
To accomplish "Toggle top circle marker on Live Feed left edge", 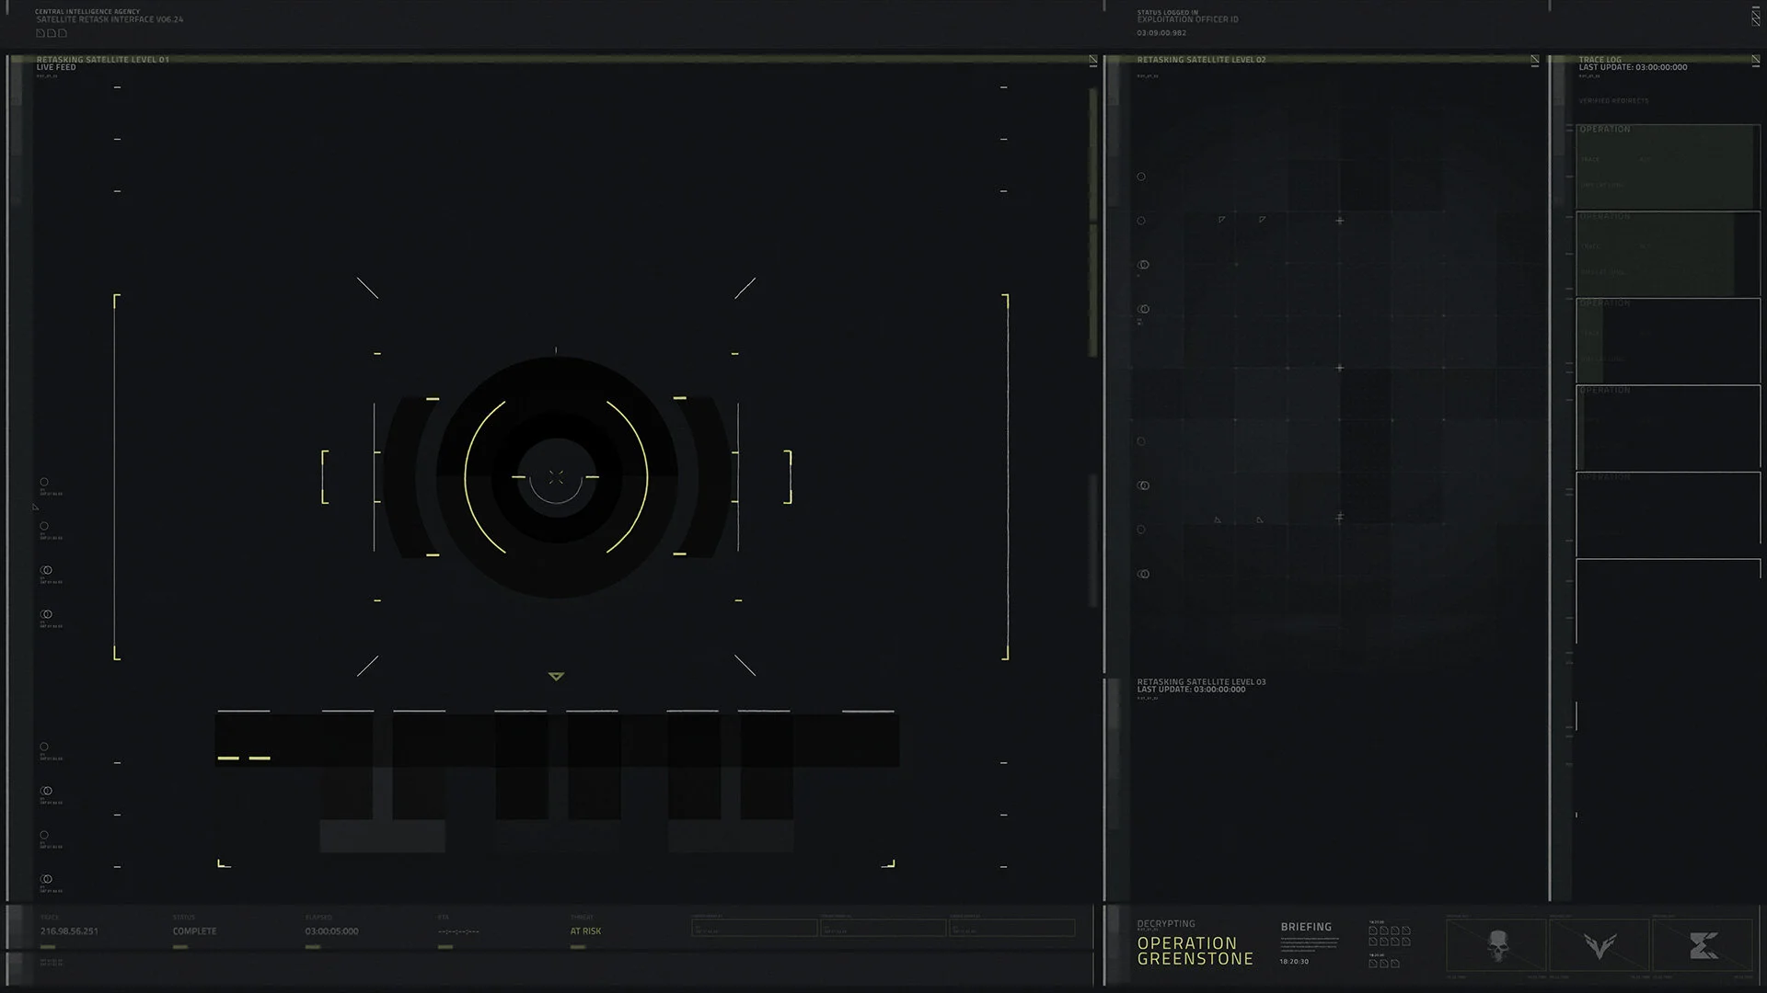I will tap(44, 482).
